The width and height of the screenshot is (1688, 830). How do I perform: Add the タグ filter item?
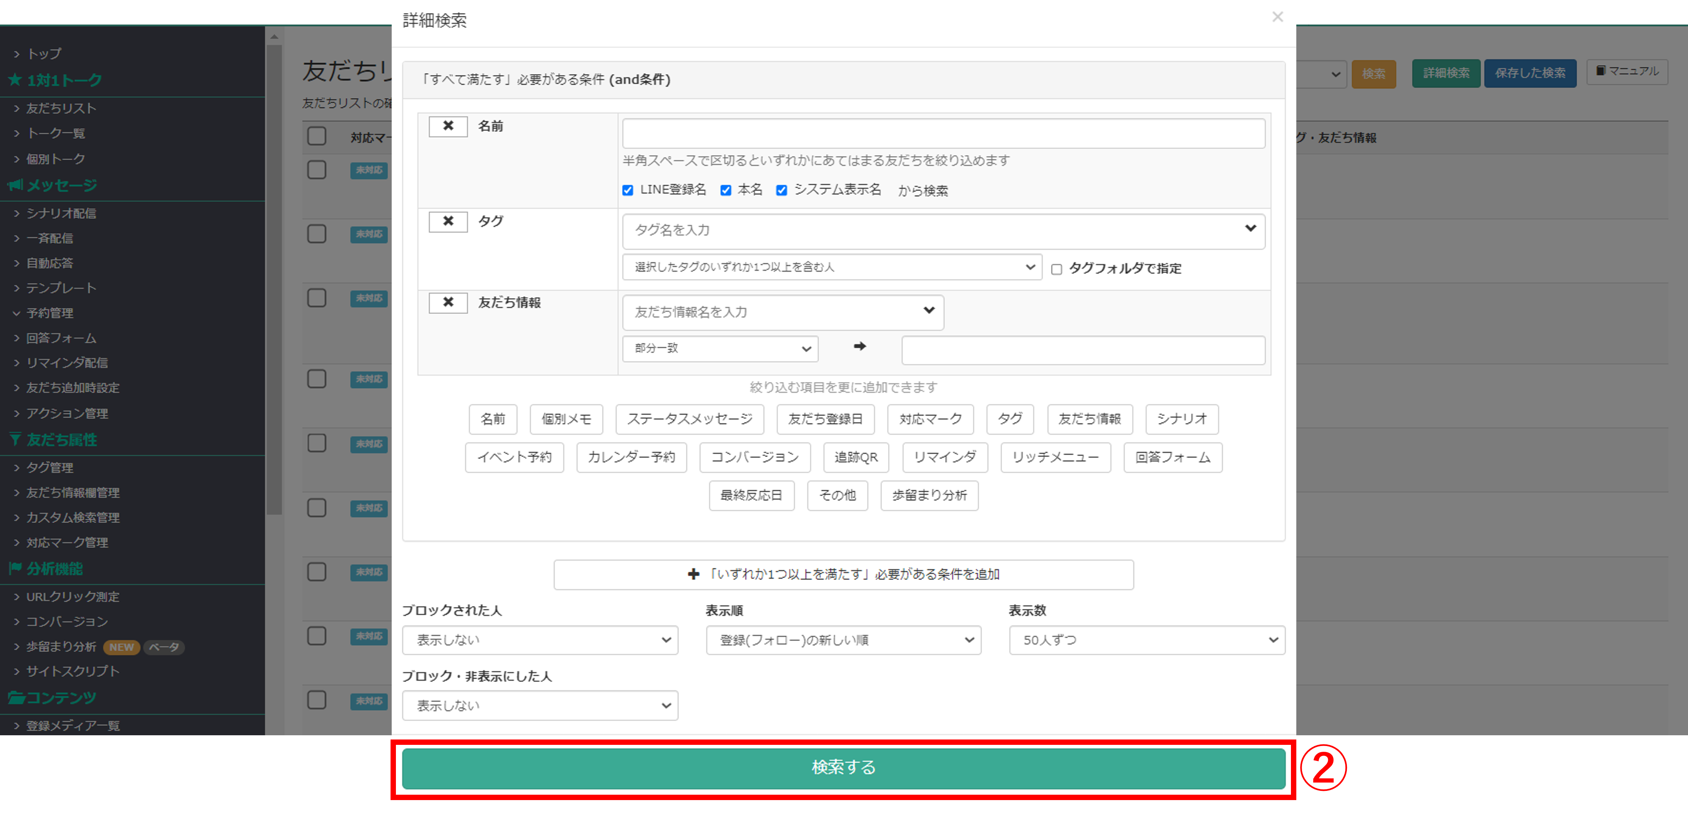1009,418
